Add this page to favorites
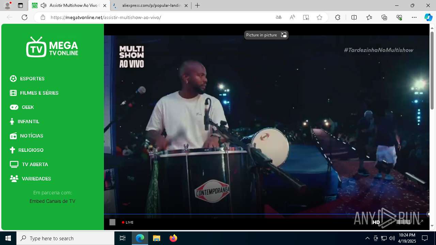The width and height of the screenshot is (436, 245). pyautogui.click(x=320, y=17)
